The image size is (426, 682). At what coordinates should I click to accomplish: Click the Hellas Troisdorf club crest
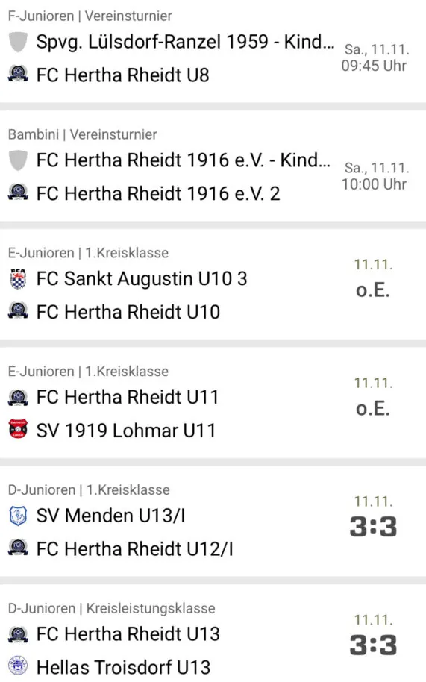18,666
